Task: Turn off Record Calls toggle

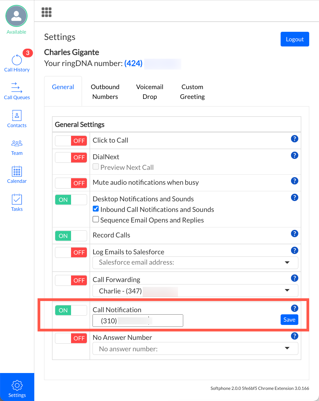Action: pos(71,236)
